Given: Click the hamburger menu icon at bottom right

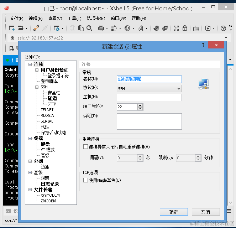Looking at the screenshot, I should tap(229, 211).
